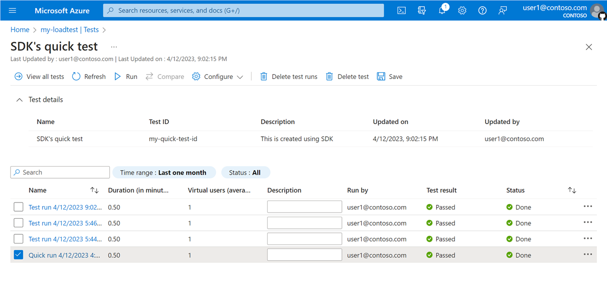Sort by the Status column arrows
The image size is (607, 283).
572,190
